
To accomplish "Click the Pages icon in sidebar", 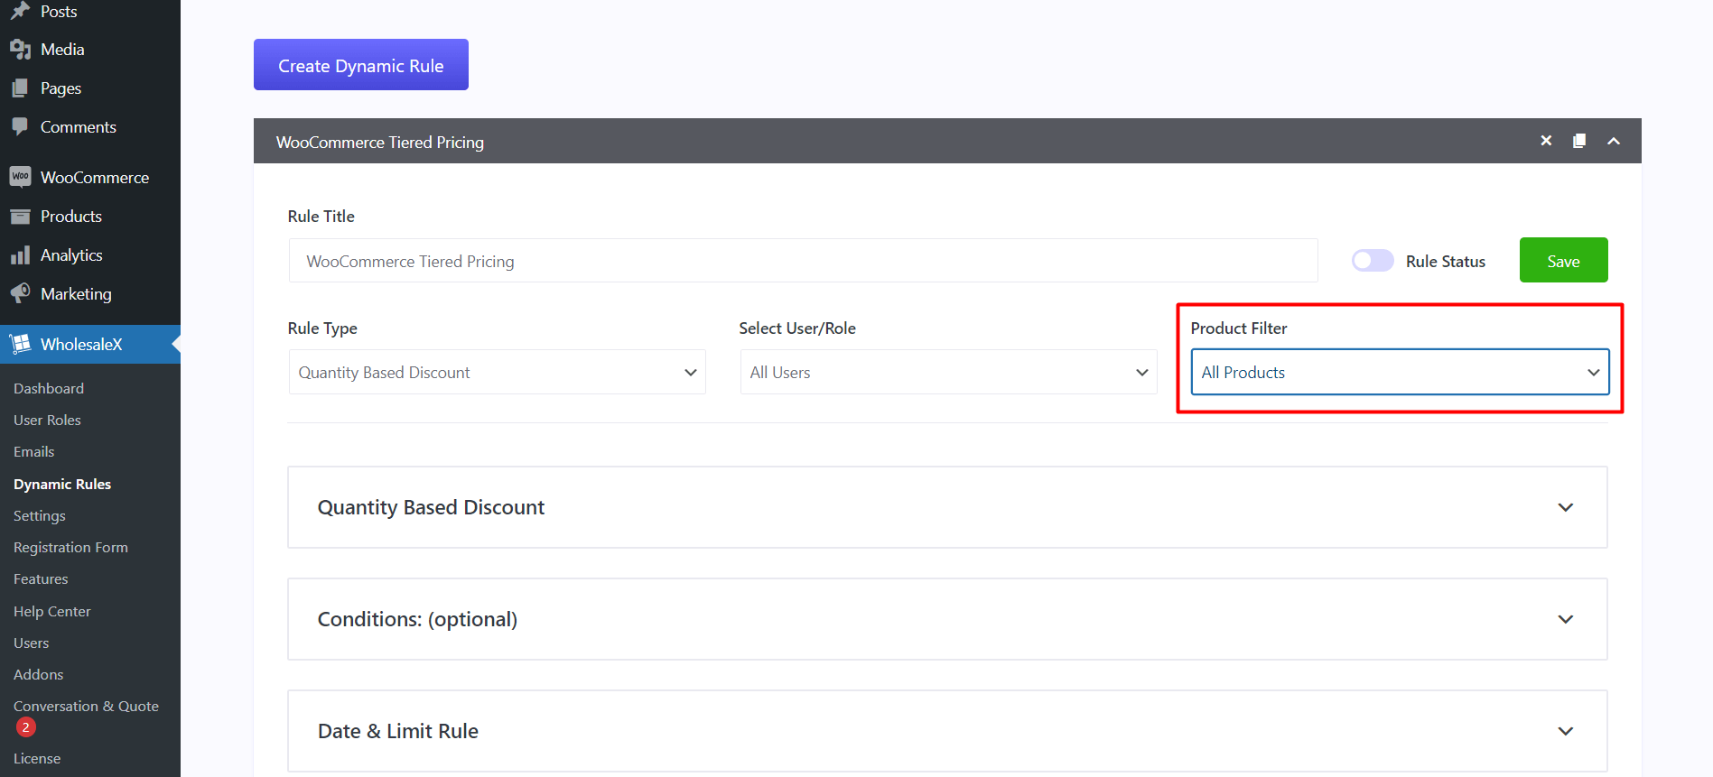I will click(x=20, y=88).
